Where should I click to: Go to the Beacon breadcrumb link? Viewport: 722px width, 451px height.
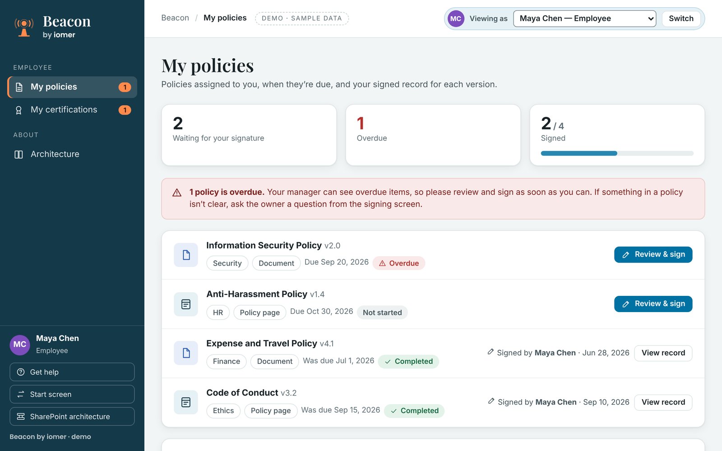pyautogui.click(x=175, y=18)
